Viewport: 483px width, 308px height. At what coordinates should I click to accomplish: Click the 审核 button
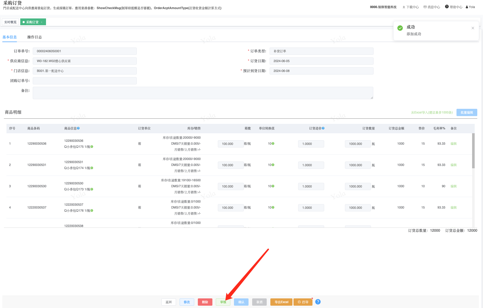223,302
